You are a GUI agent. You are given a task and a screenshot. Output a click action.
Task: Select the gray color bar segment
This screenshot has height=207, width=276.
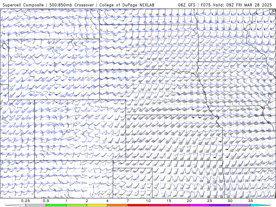click(x=36, y=205)
